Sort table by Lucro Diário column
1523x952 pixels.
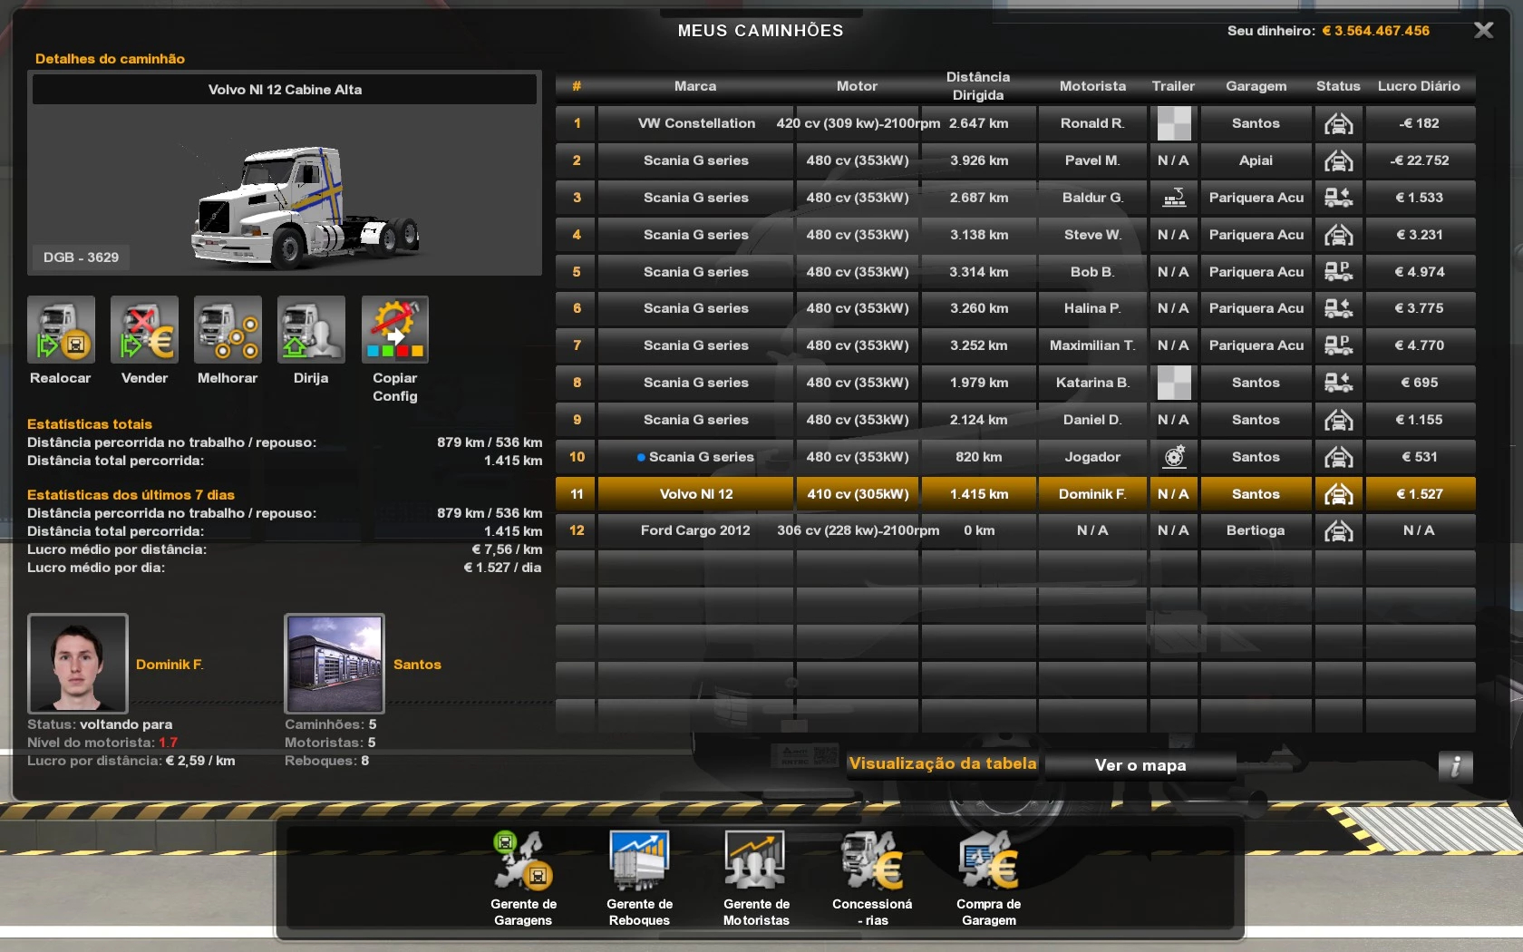1419,86
